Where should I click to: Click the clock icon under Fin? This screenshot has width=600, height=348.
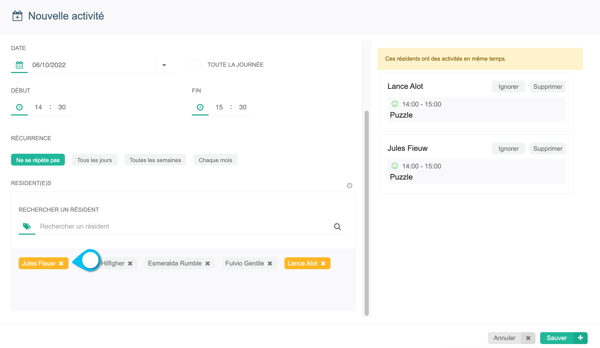200,107
